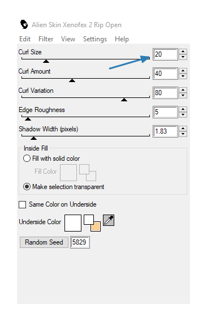
Task: Click the white Underside Color swatch
Action: click(x=73, y=223)
